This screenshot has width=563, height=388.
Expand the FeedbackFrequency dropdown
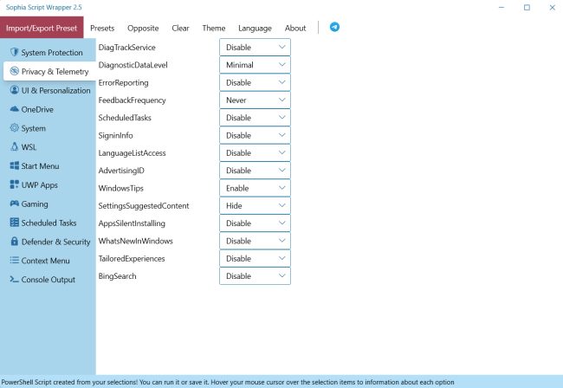(255, 100)
